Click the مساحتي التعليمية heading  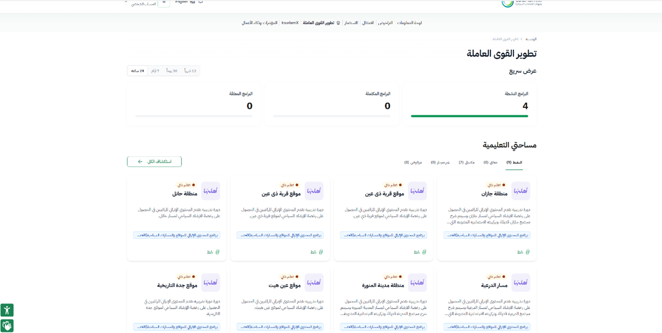coord(510,145)
